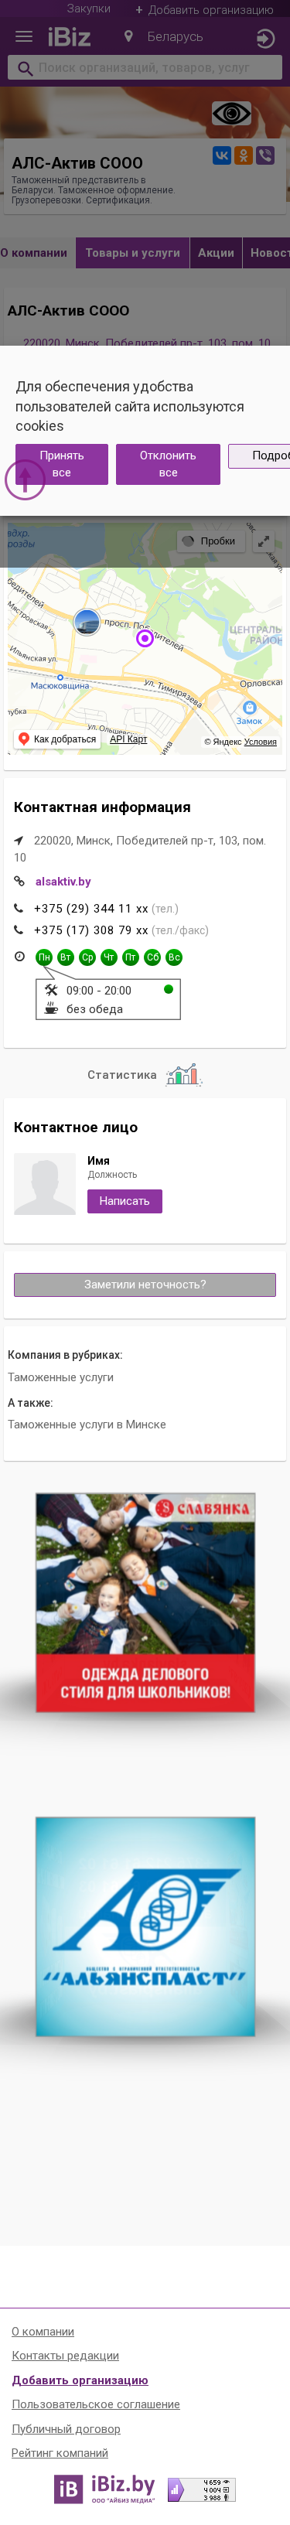Click the organization search field

(145, 67)
